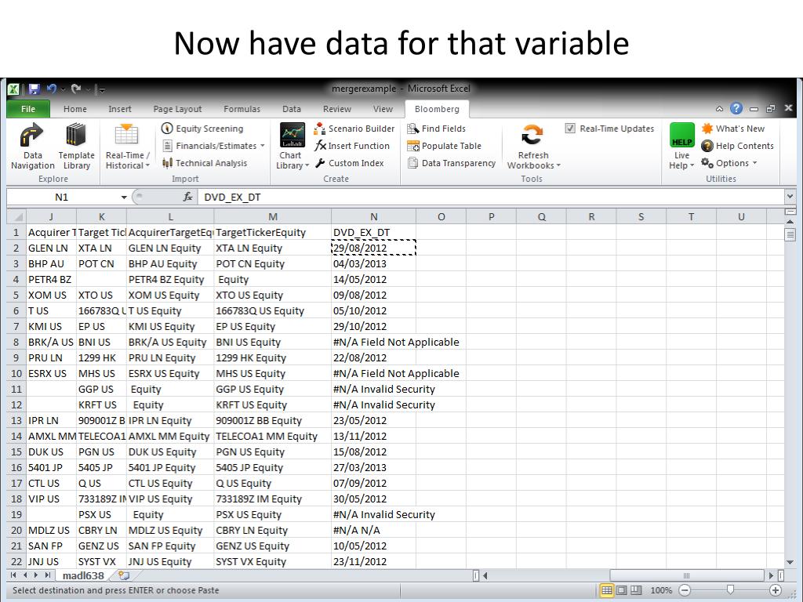Image resolution: width=803 pixels, height=602 pixels.
Task: Click 100% zoom level
Action: tap(660, 590)
